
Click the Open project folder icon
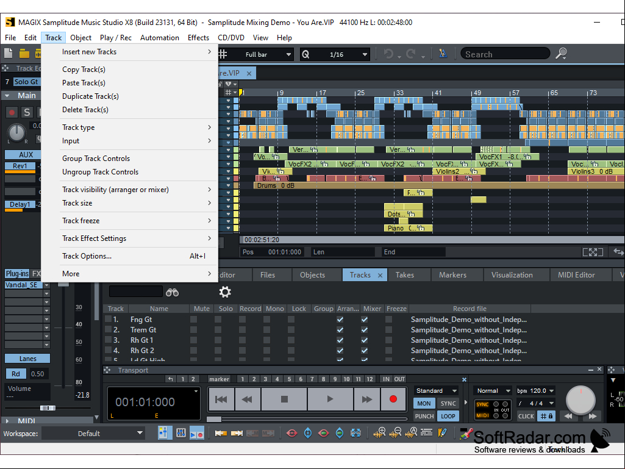click(24, 54)
